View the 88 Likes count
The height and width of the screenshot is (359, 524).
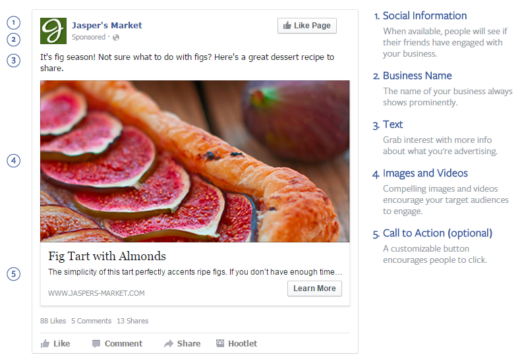pyautogui.click(x=53, y=321)
